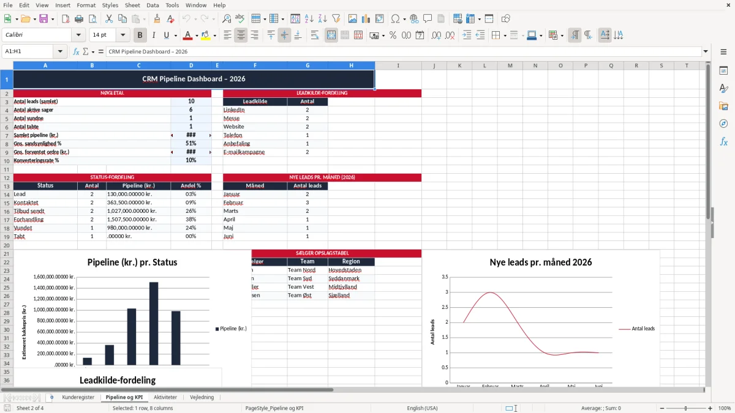Open the Conditional Formatting dropdown arrow

coord(562,35)
